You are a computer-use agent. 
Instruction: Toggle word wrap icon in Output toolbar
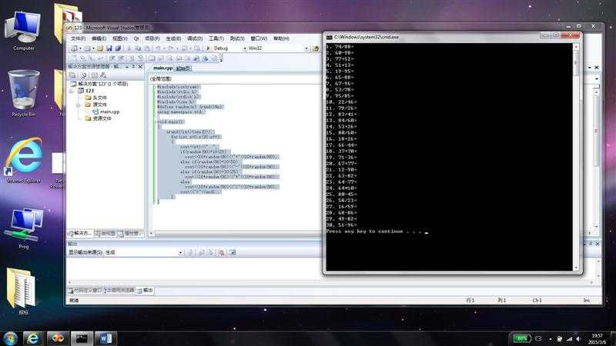pos(233,253)
